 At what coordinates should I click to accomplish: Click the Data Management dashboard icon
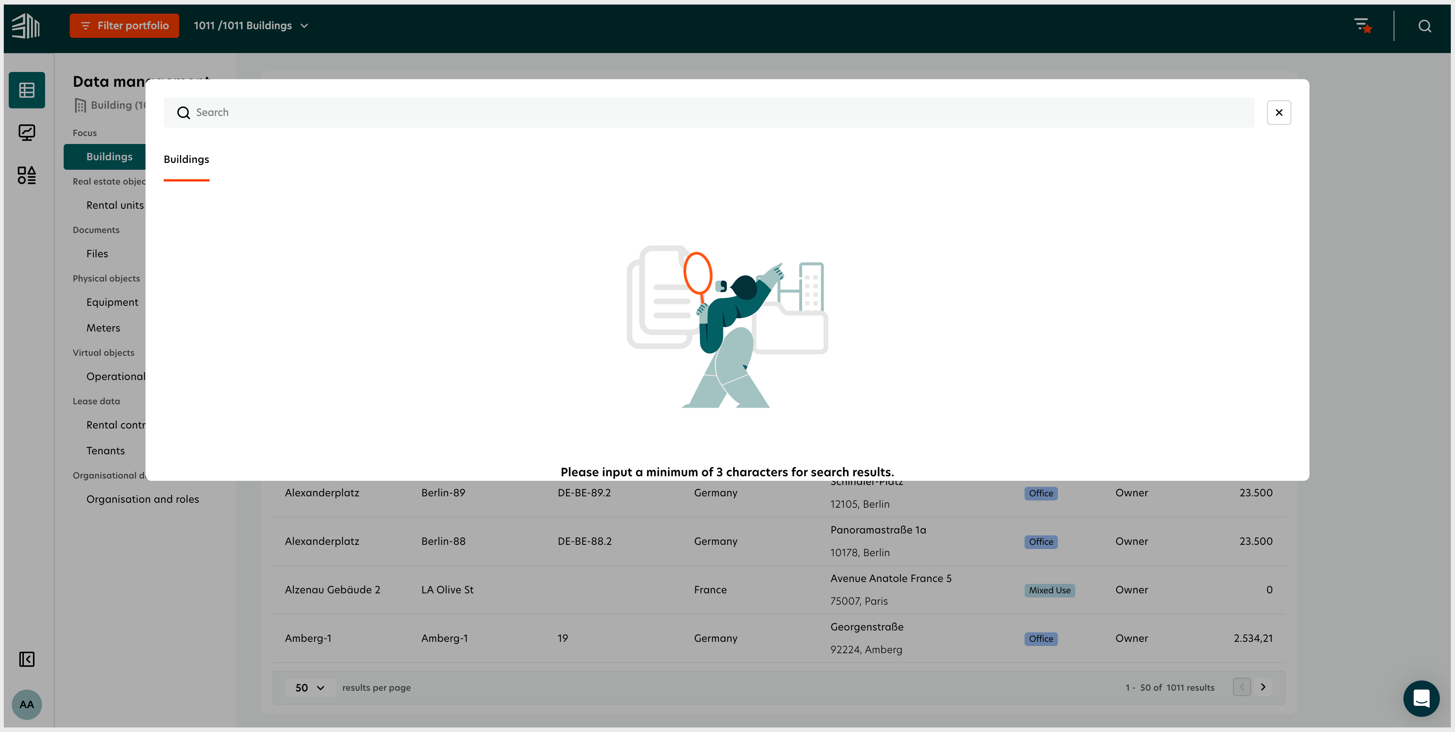26,90
